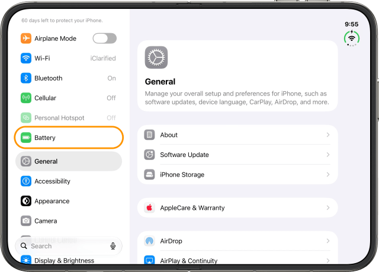Click the General heading title
This screenshot has height=272, width=379.
point(160,82)
